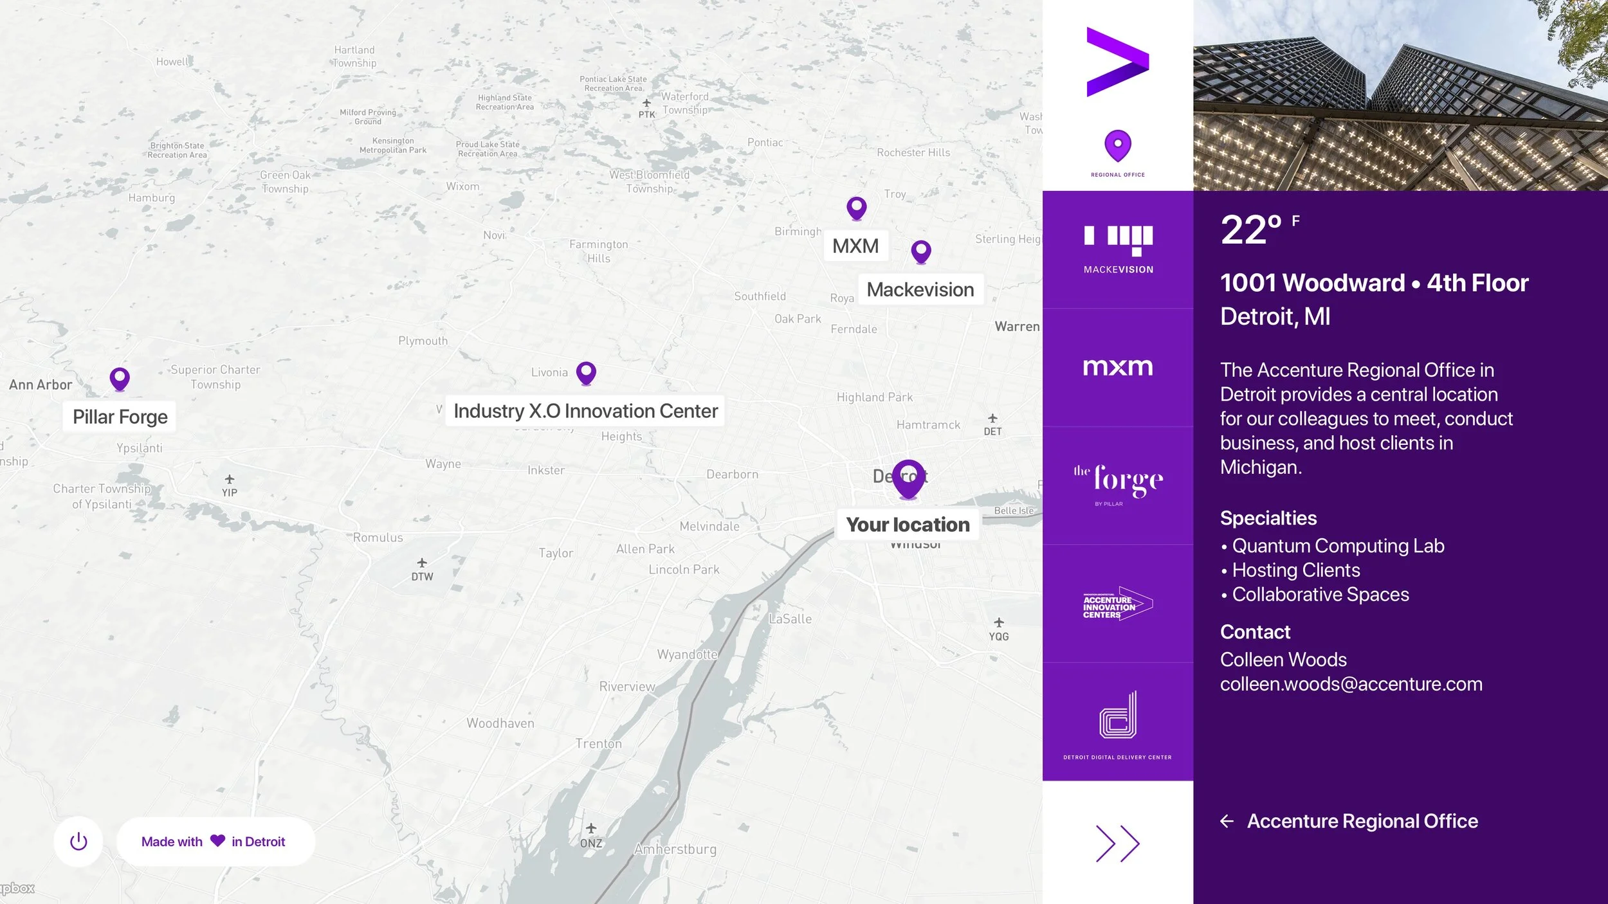Click the MXM map pin
The image size is (1608, 904).
coord(855,207)
